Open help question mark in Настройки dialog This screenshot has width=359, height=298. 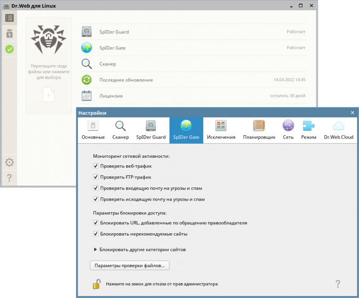pos(338,284)
